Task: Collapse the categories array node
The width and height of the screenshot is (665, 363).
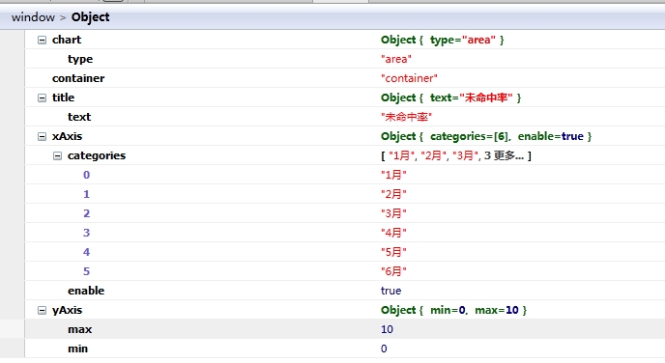Action: click(57, 155)
